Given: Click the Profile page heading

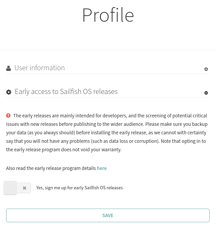Looking at the screenshot, I should [108, 15].
